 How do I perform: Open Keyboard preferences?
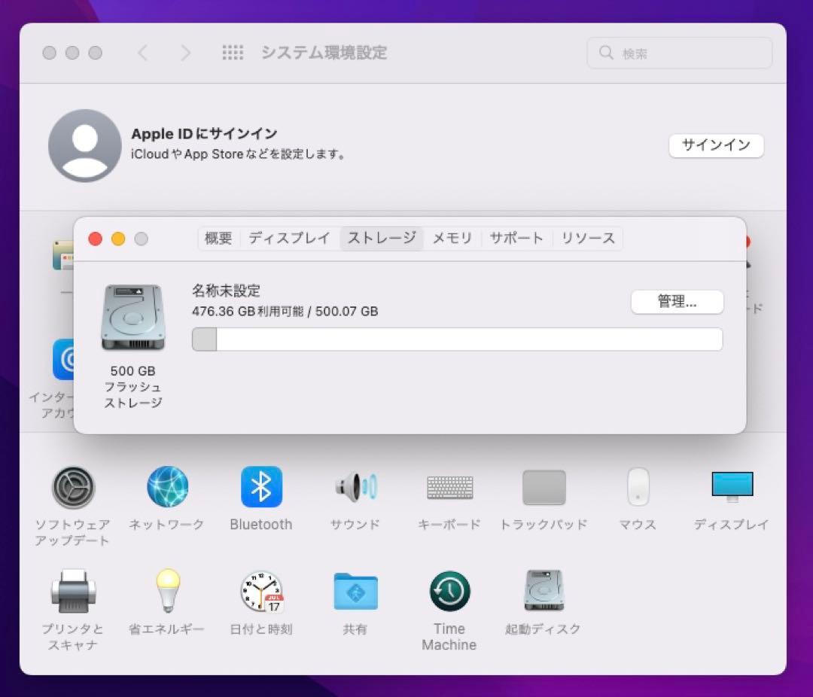[x=449, y=487]
